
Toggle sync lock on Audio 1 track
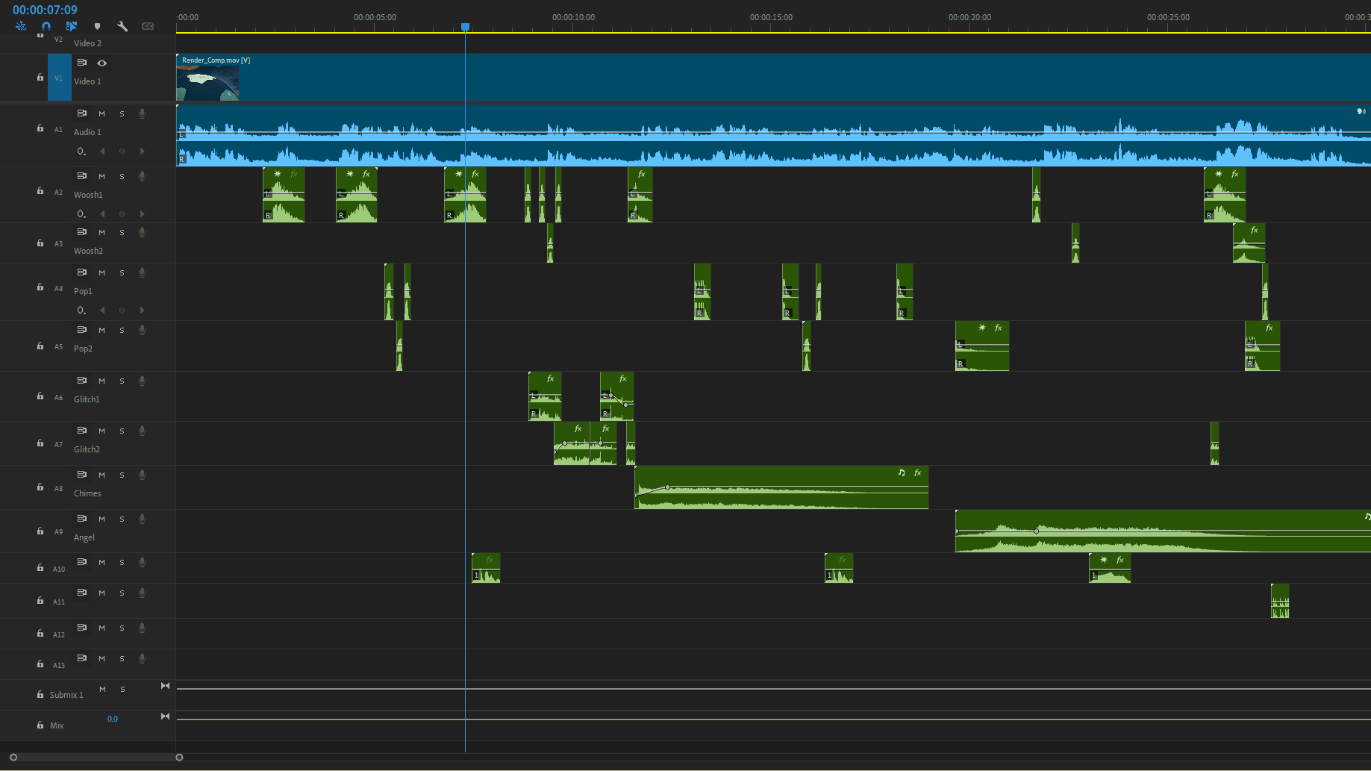[x=82, y=113]
